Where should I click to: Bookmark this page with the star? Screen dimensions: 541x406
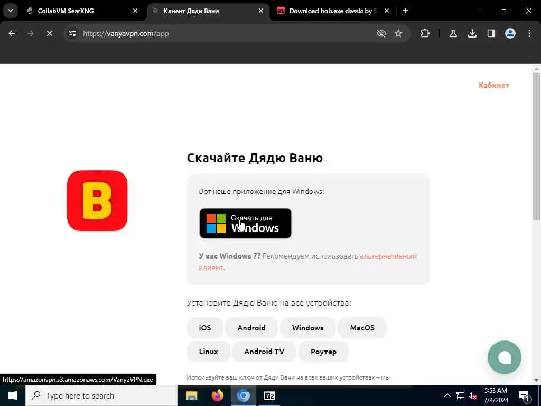click(x=398, y=33)
